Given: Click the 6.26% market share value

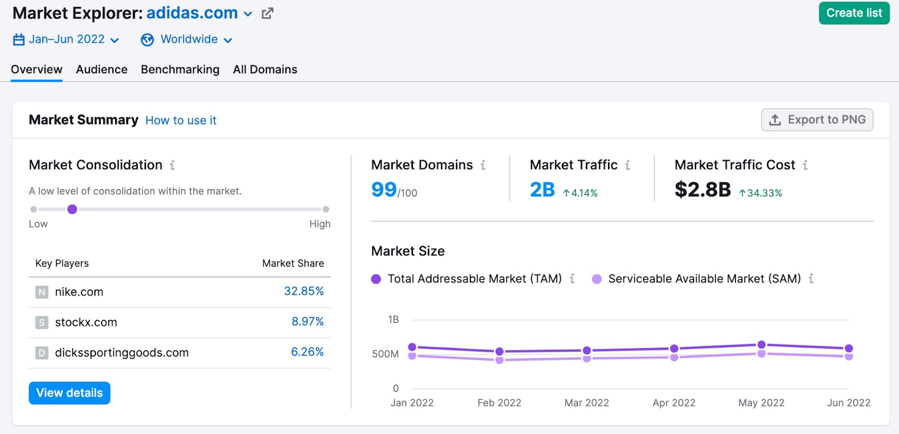Looking at the screenshot, I should click(x=307, y=351).
